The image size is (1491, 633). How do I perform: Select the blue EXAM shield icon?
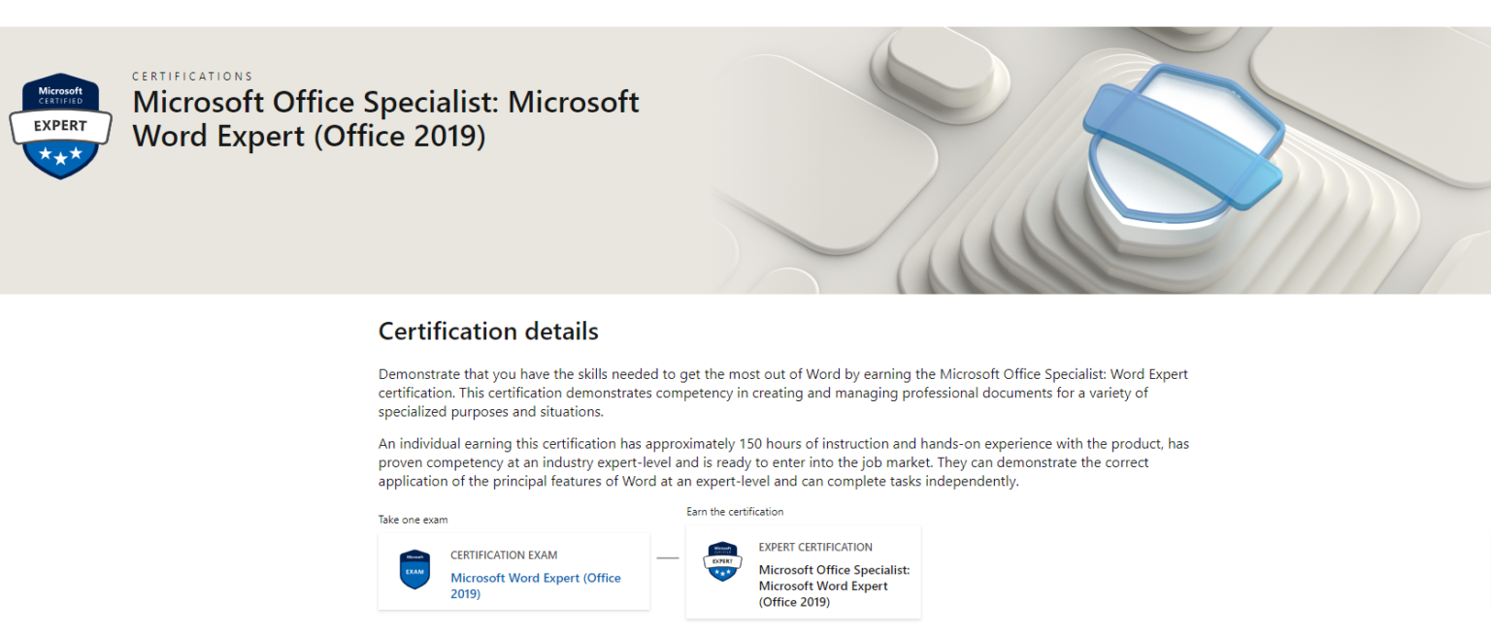click(x=414, y=570)
